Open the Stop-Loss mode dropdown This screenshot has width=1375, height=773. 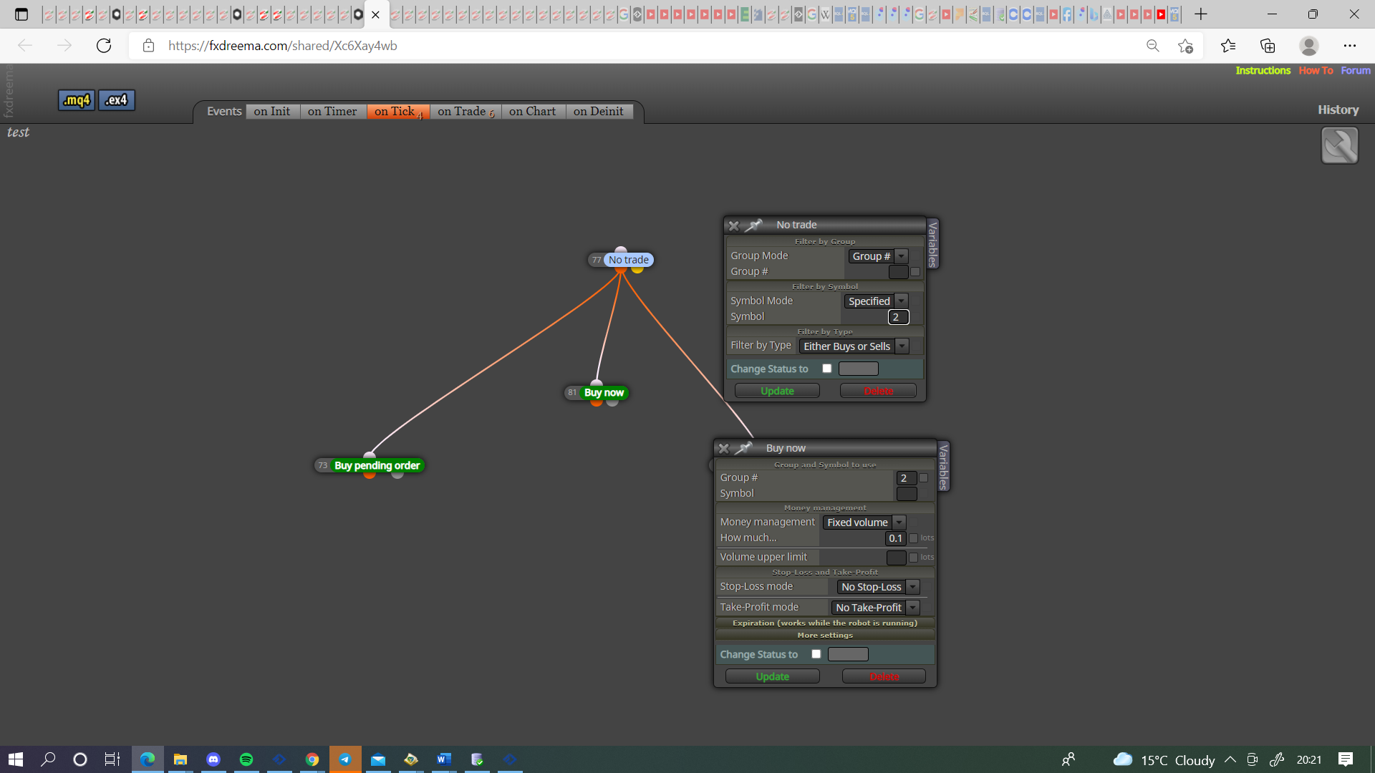point(878,587)
